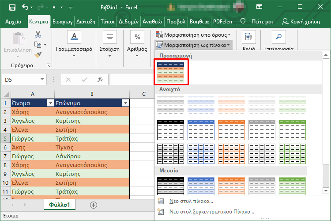331x221 pixels.
Task: Switch to the Εισαγωγή ribbon tab
Action: (x=63, y=22)
